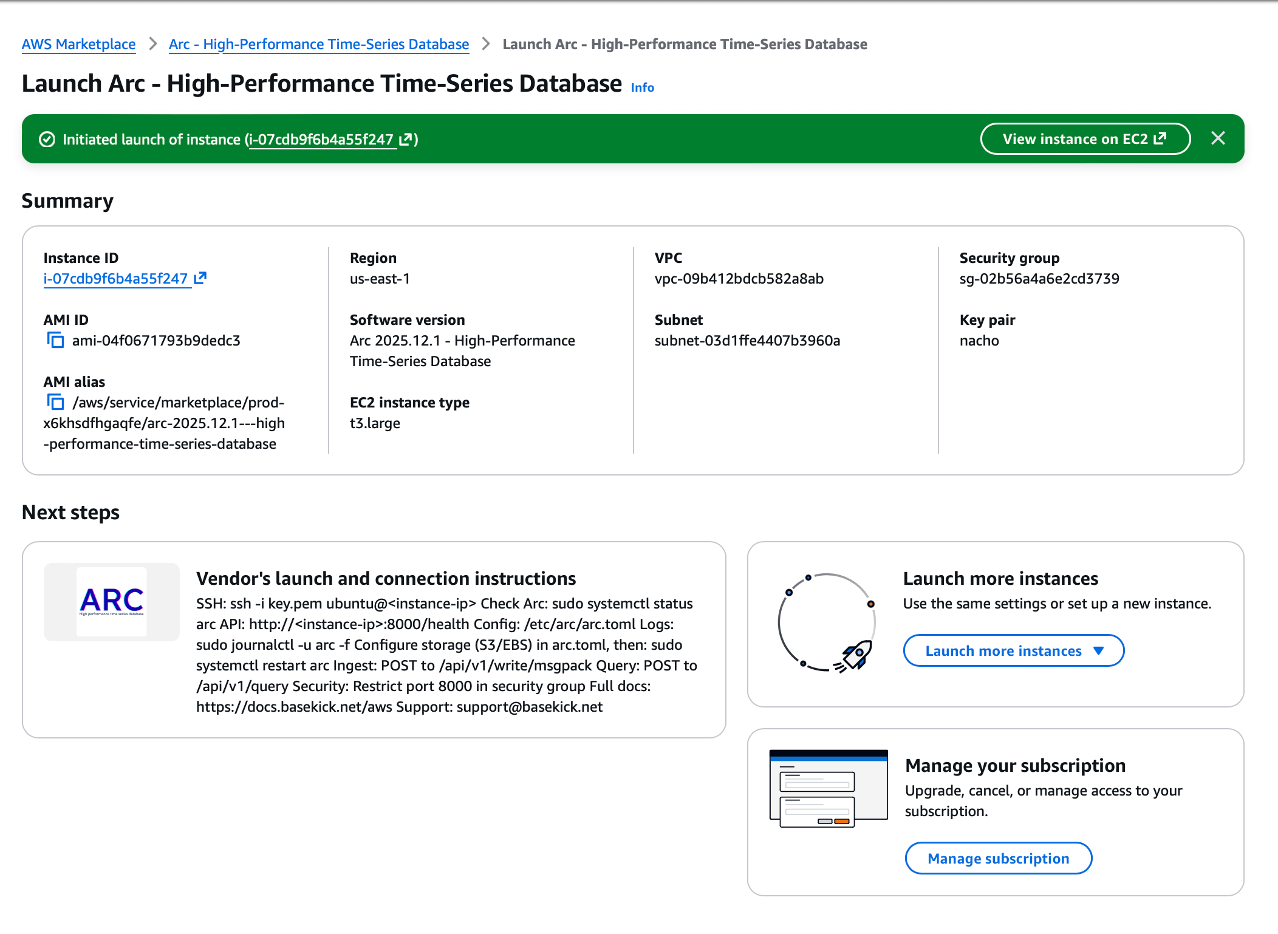Click the external link icon in banner
This screenshot has height=934, width=1278.
tap(406, 140)
